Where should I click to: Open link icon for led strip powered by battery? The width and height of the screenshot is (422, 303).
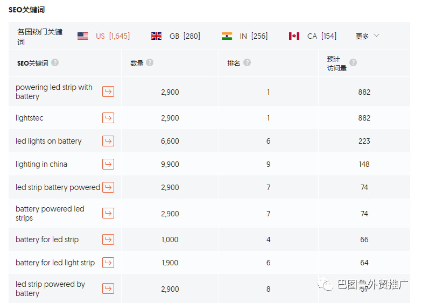coord(108,288)
